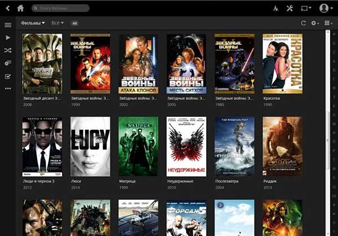Click the scrollbar up arrow
Image resolution: width=338 pixels, height=236 pixels.
click(x=328, y=32)
